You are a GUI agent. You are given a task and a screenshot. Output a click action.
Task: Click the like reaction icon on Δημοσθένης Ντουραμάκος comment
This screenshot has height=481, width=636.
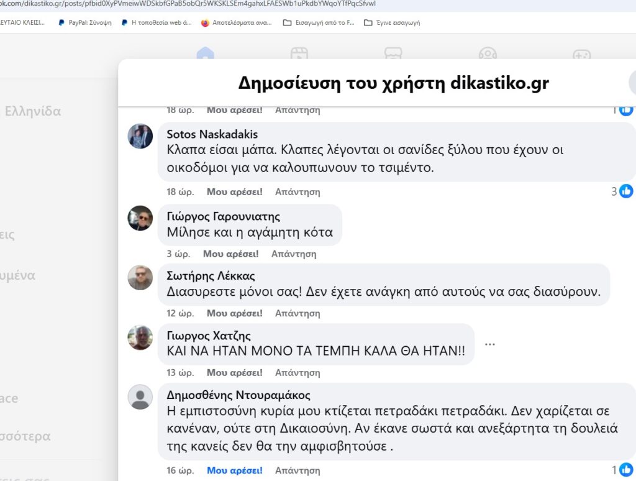pyautogui.click(x=626, y=470)
